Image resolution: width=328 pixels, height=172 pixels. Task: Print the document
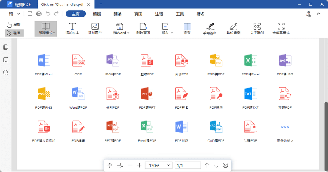coord(39,13)
